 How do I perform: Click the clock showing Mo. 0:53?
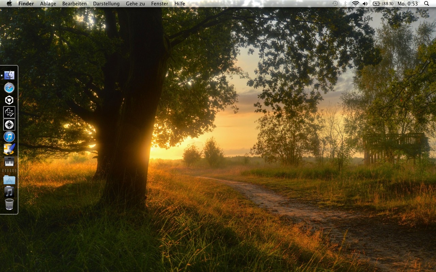(408, 4)
